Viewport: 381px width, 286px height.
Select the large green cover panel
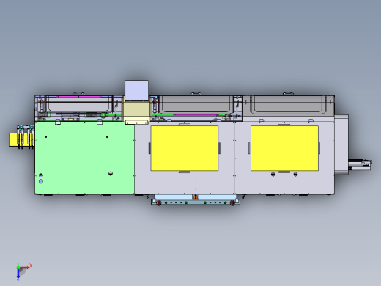pos(84,158)
